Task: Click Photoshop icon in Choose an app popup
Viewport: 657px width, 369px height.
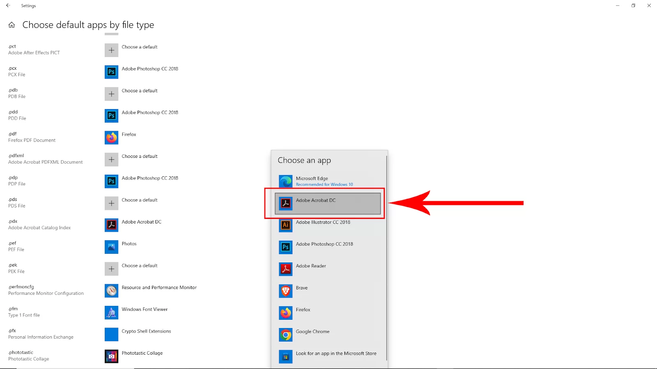Action: click(x=286, y=247)
